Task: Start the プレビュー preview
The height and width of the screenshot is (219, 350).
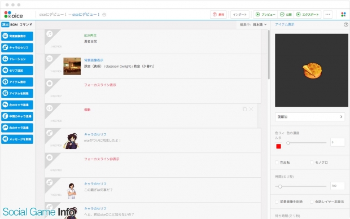Action: coord(265,15)
